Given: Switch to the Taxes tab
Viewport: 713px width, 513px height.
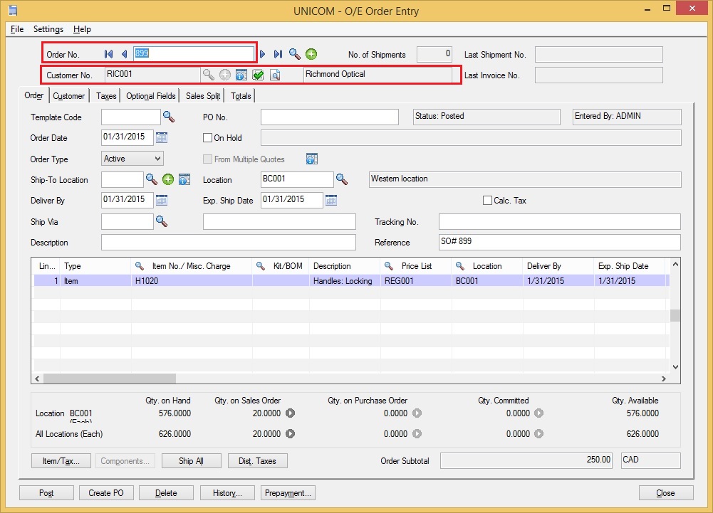Looking at the screenshot, I should click(106, 96).
